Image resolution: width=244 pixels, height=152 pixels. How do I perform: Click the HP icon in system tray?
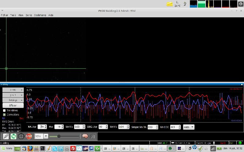point(194,148)
